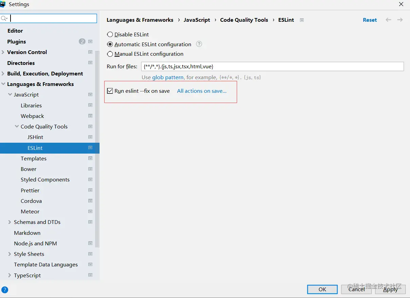
Task: Click project icon on Node.js and NPM row
Action: tap(90, 243)
